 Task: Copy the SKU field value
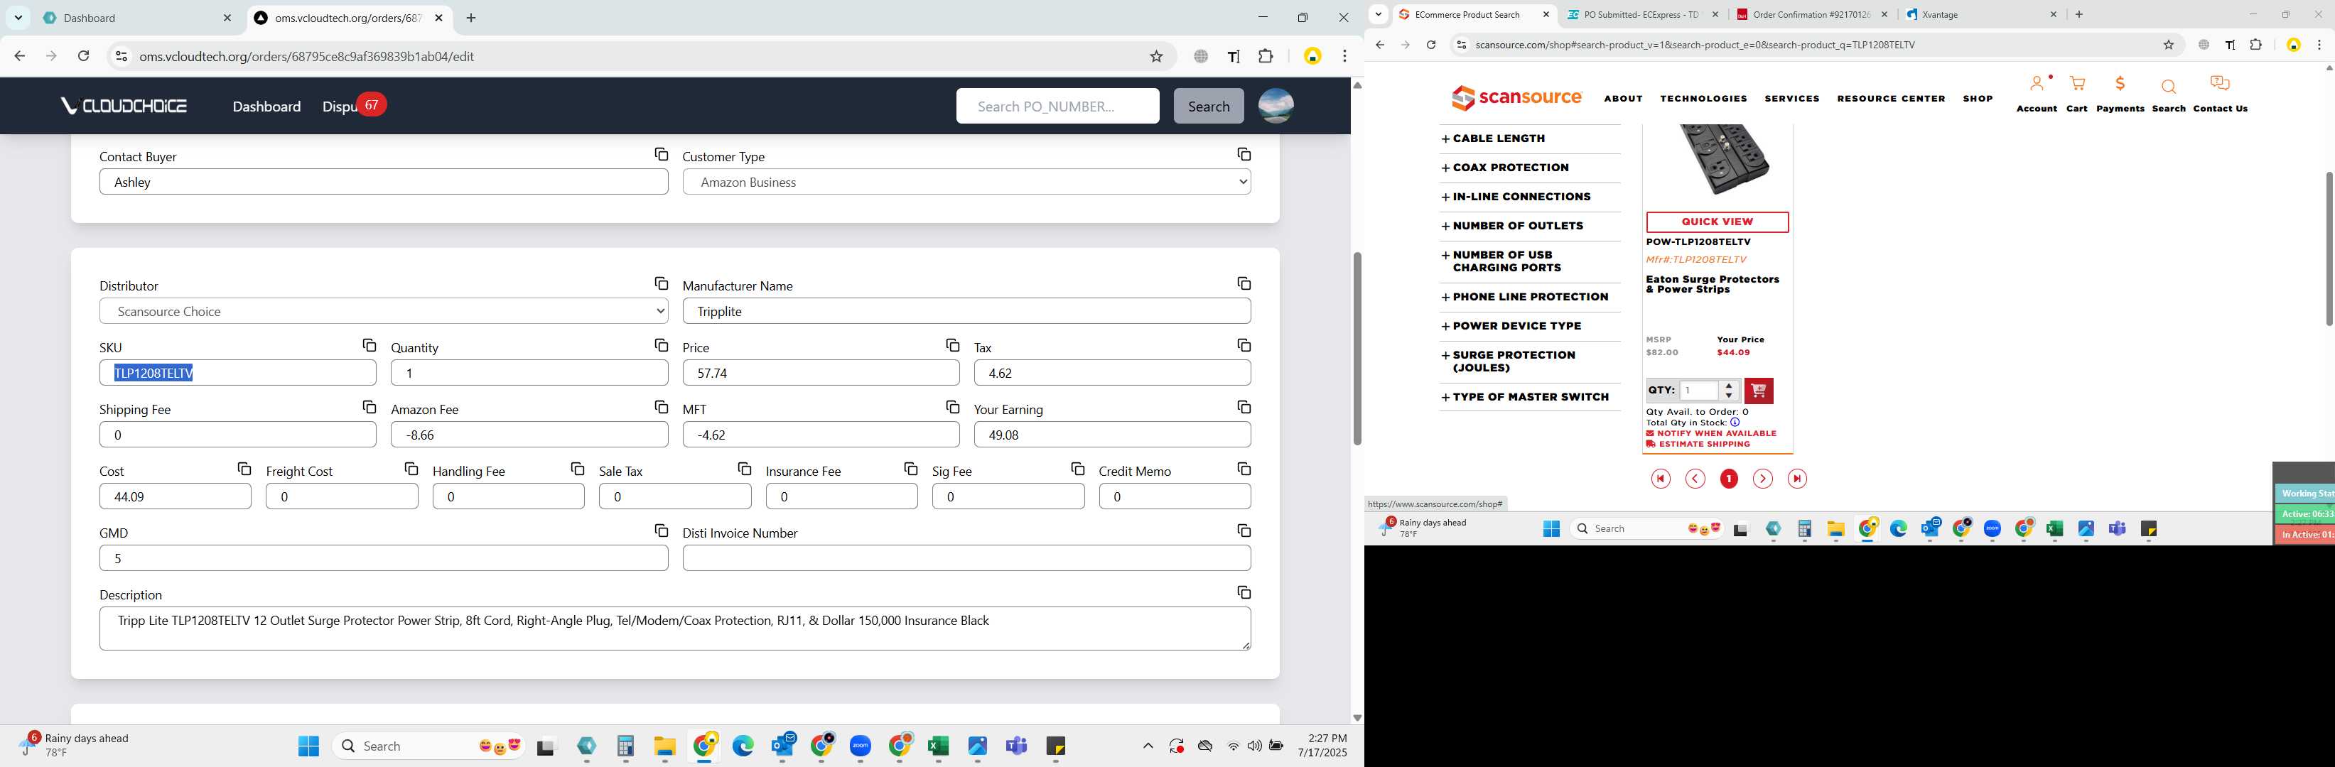[x=369, y=346]
